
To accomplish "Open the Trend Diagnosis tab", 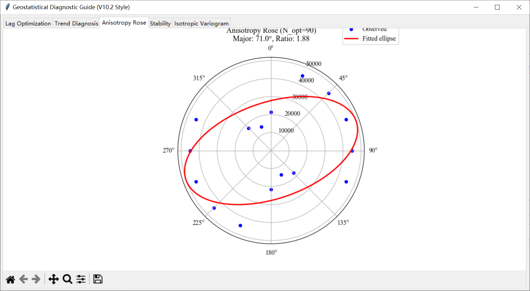I will click(76, 23).
